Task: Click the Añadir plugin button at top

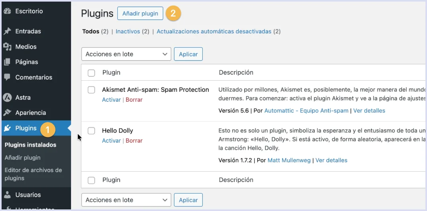Action: pos(140,13)
